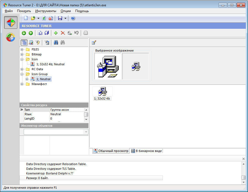Open the Инспектор объектов combo box dropdown
This screenshot has width=248, height=192.
tap(86, 132)
